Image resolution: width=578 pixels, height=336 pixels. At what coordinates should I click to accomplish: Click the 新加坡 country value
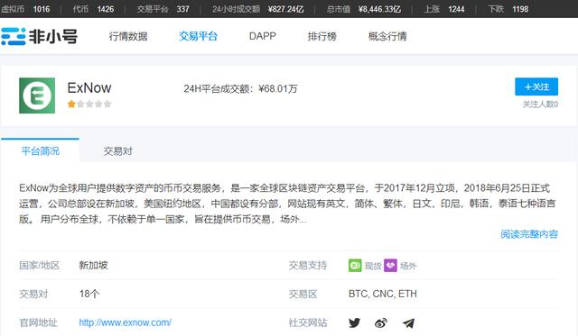tap(93, 265)
